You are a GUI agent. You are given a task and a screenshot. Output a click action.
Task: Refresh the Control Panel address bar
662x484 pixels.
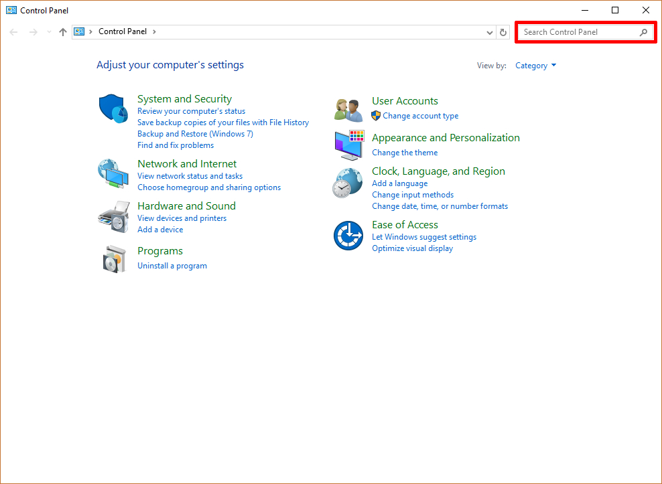click(504, 32)
